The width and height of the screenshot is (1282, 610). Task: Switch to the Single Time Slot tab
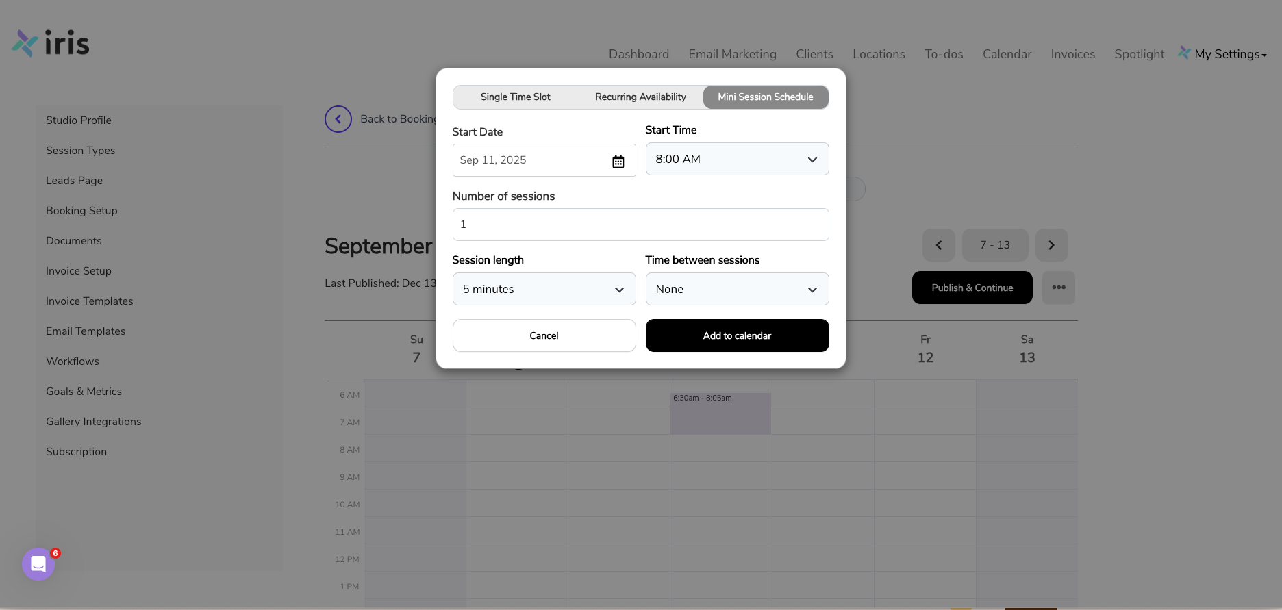click(515, 97)
